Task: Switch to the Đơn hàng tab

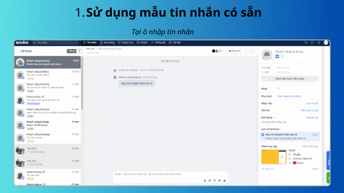Action: click(107, 43)
